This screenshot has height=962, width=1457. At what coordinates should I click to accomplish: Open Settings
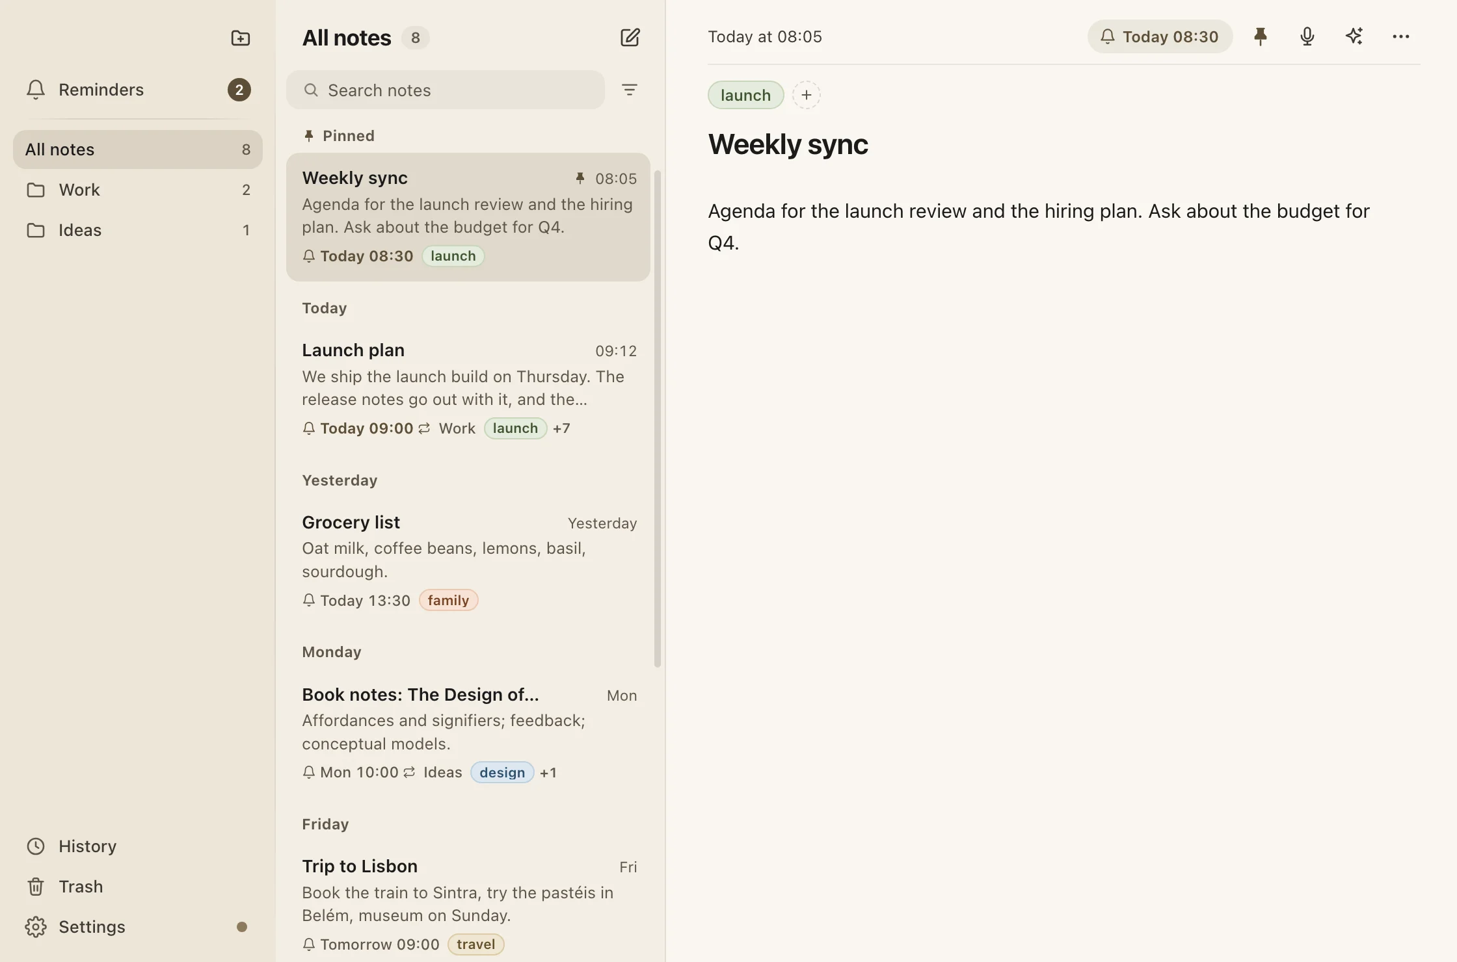138,927
